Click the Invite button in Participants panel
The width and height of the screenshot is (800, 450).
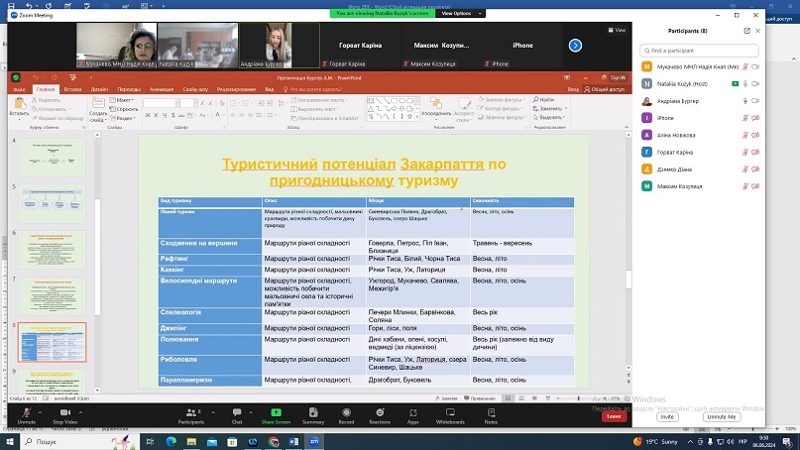(667, 417)
